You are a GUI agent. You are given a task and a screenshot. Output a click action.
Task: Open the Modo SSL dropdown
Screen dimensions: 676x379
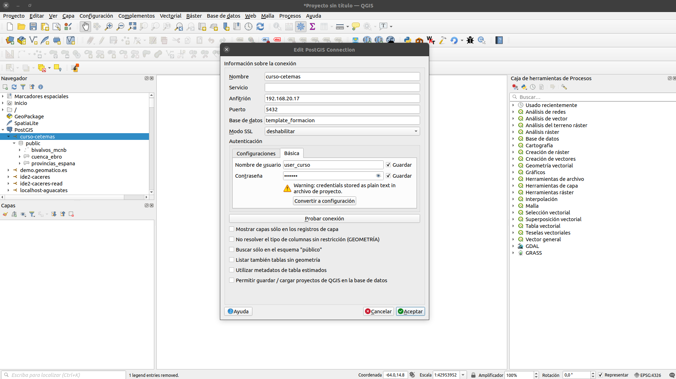point(342,131)
